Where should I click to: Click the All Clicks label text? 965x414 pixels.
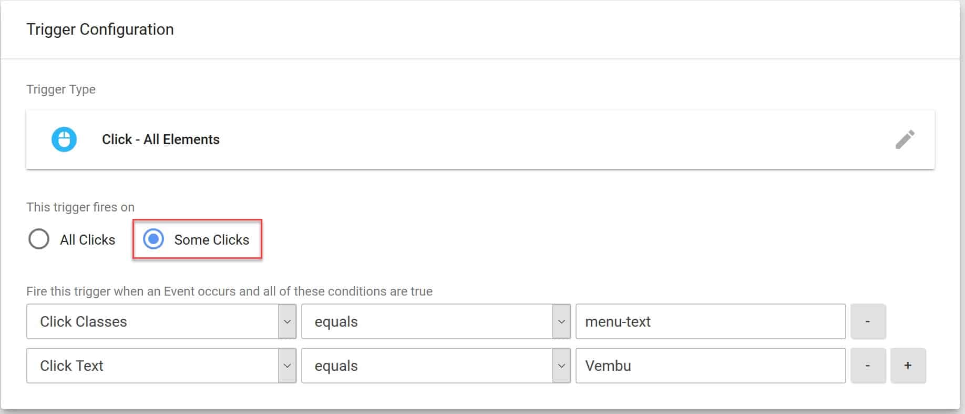pyautogui.click(x=87, y=240)
